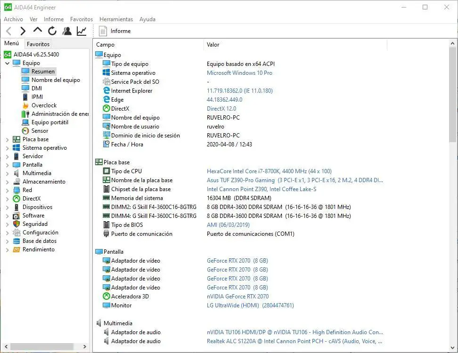Open the Ver menu

coord(33,19)
